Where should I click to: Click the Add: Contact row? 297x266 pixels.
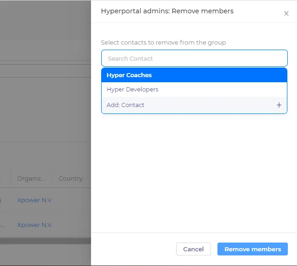(194, 105)
